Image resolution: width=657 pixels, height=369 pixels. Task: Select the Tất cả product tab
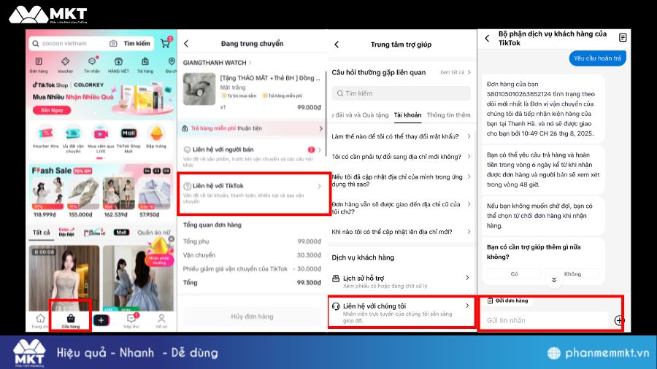click(41, 233)
